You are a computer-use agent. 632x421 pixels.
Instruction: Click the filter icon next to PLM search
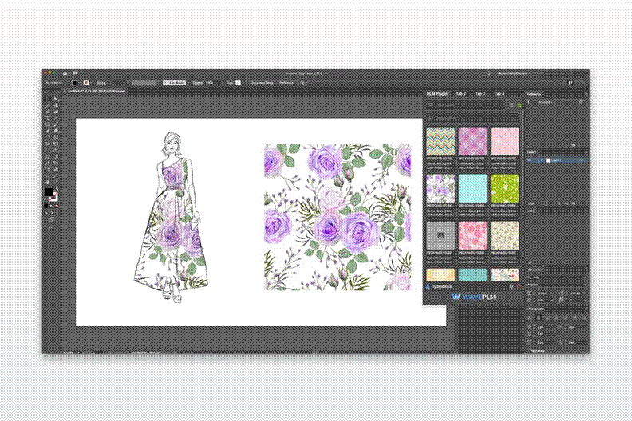click(512, 104)
